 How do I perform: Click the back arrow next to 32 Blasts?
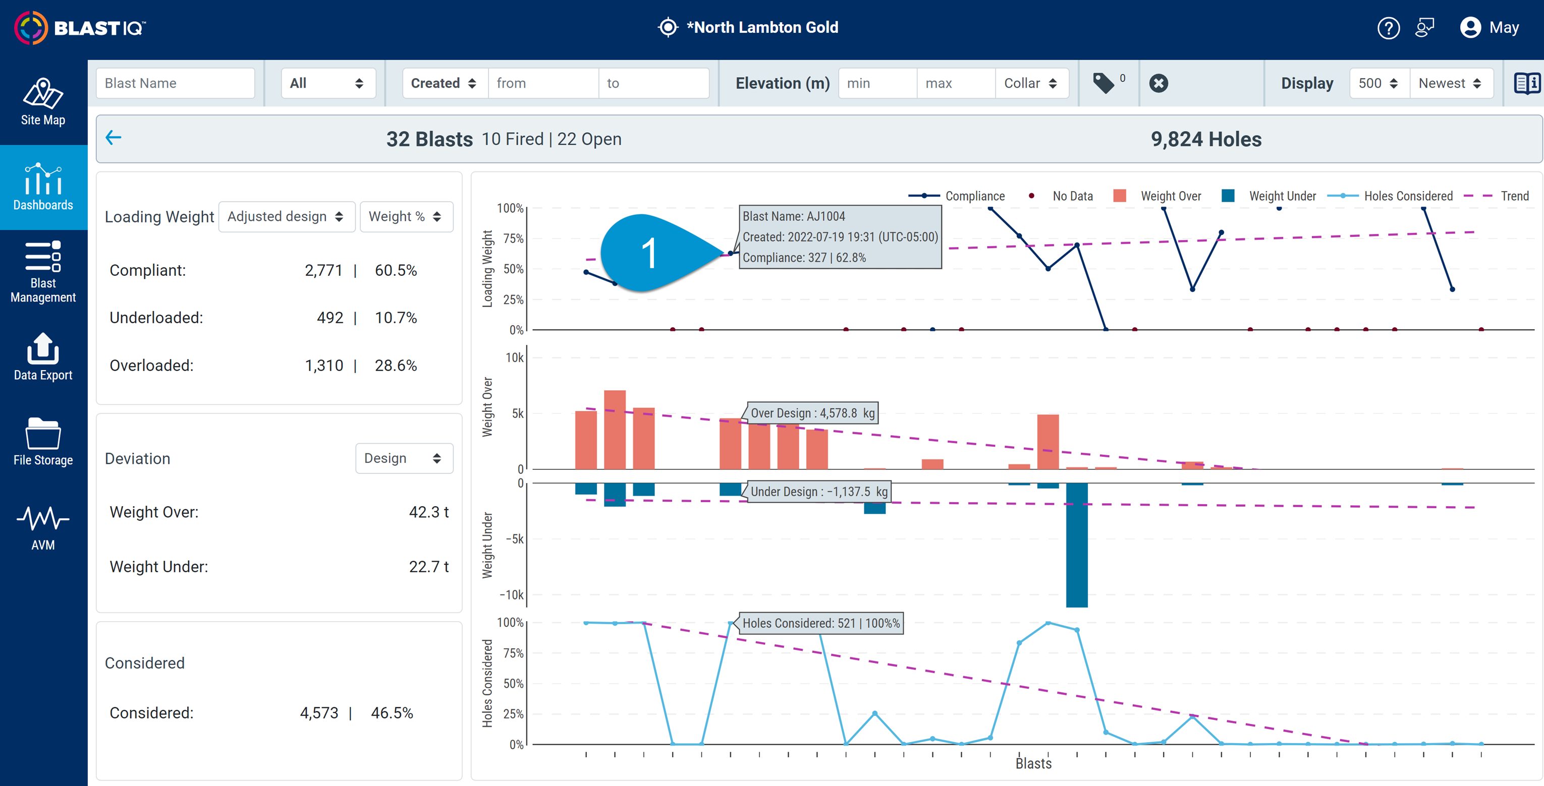(114, 138)
